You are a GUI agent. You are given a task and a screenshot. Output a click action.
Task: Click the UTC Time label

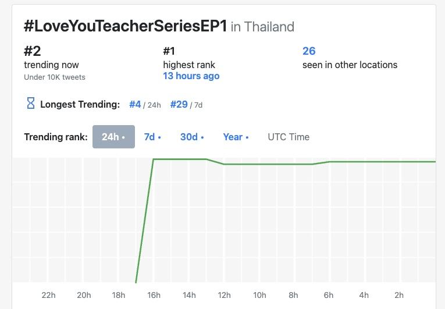click(289, 137)
